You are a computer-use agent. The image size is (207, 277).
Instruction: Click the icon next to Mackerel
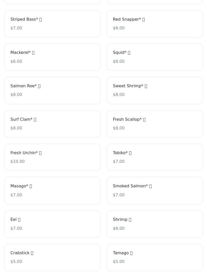(33, 53)
